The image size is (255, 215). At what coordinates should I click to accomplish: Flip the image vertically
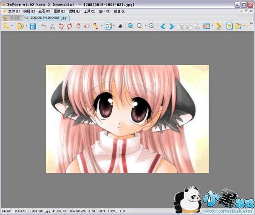click(x=78, y=26)
